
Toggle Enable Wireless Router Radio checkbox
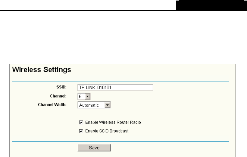pyautogui.click(x=81, y=123)
